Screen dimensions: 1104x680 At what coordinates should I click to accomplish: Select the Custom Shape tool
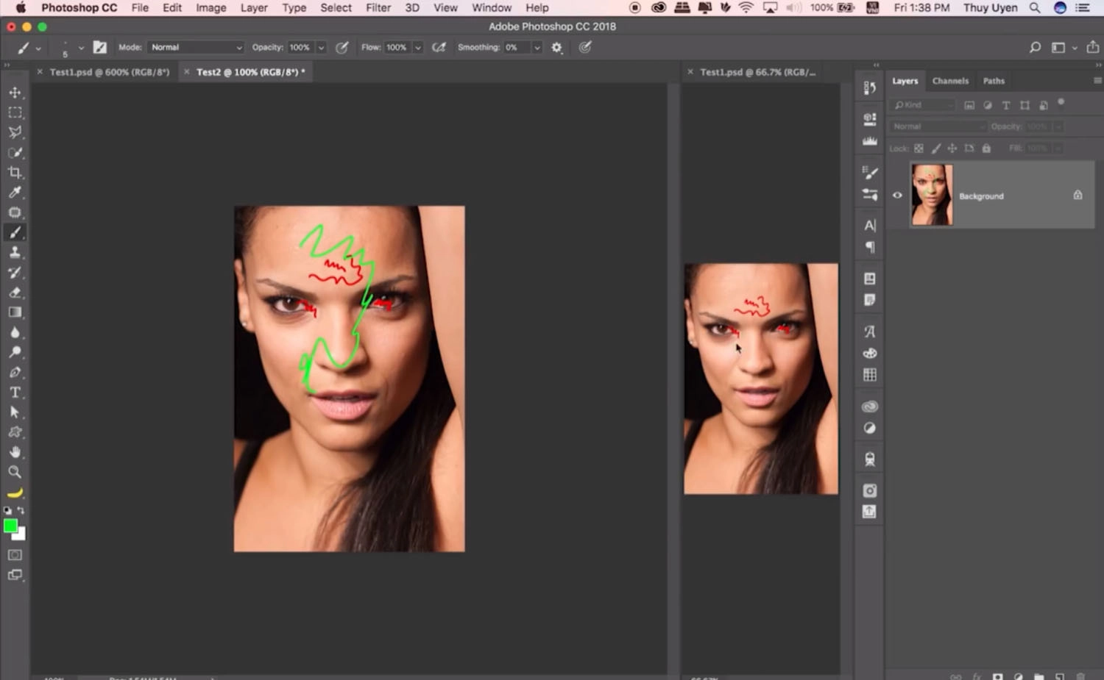pyautogui.click(x=15, y=432)
